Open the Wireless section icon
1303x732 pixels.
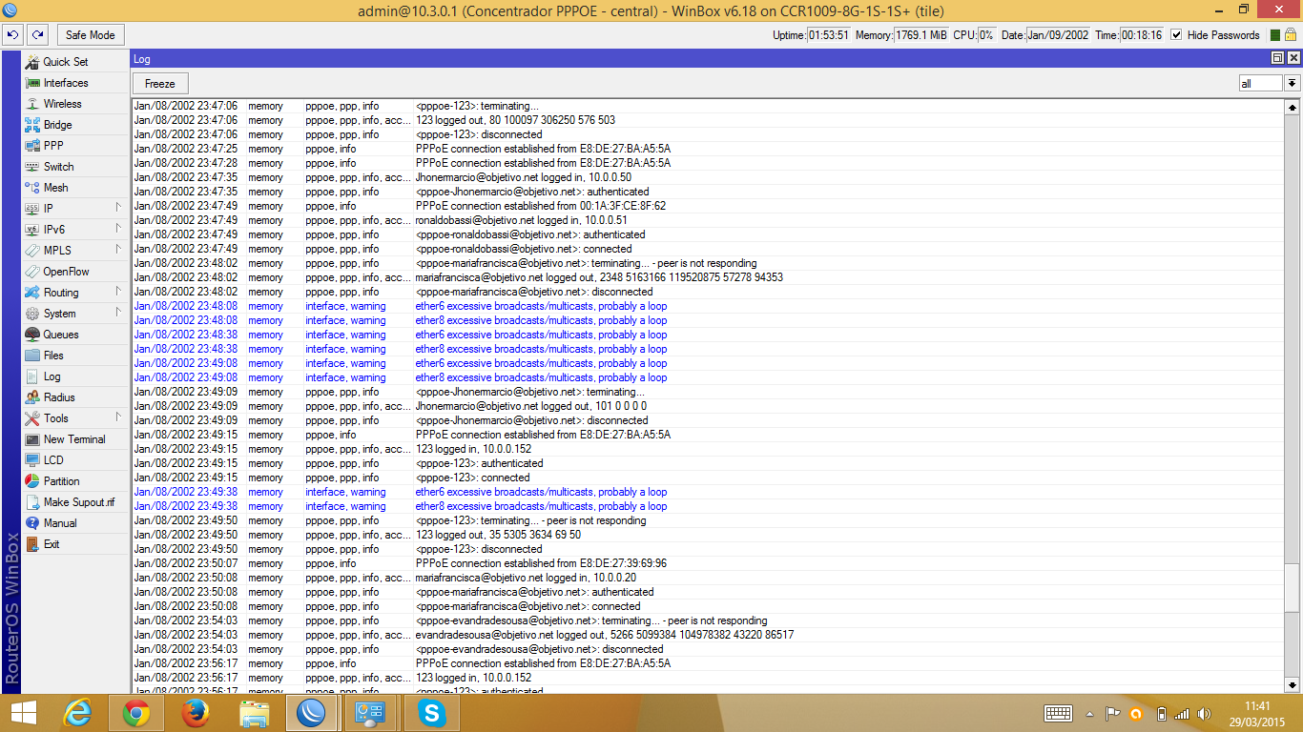(x=33, y=104)
